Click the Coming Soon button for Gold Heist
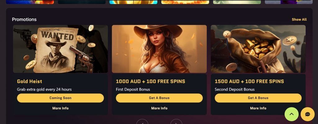Screen dimensions: 318x124 point(61,98)
